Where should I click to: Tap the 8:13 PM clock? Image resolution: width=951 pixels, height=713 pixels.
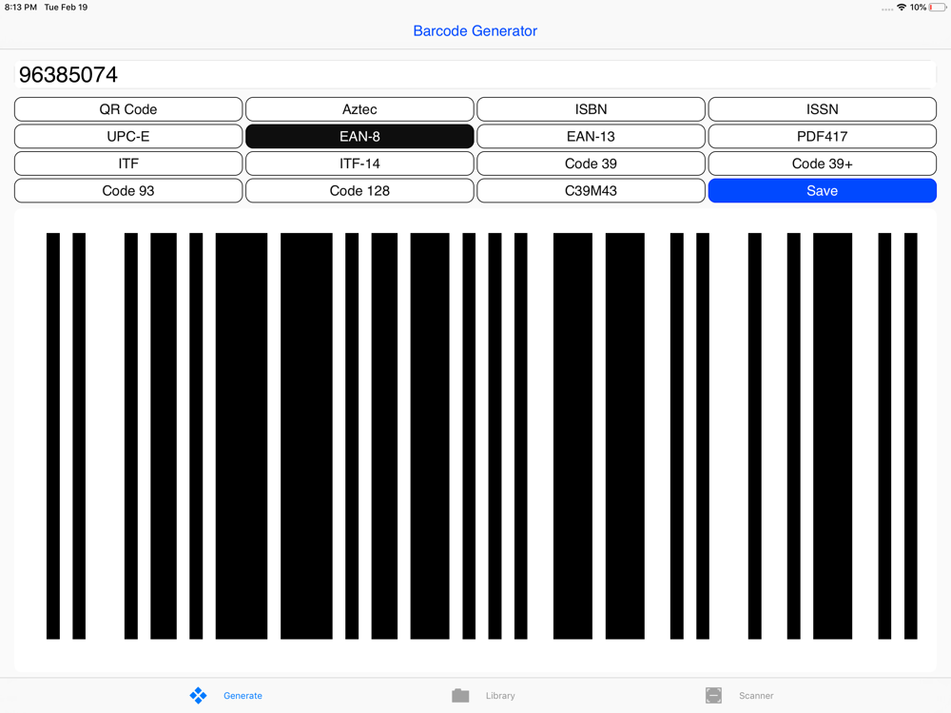[x=21, y=8]
